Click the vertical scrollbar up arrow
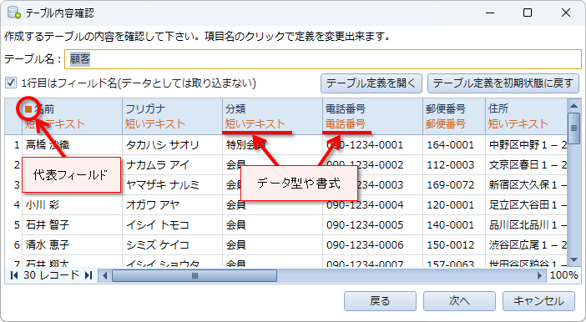The image size is (586, 322). click(x=573, y=106)
